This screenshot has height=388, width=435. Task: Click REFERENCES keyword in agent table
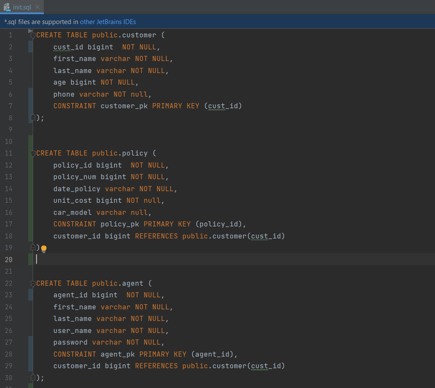tap(156, 366)
